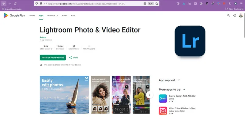Open the blue downloads icon
Viewport: 245px width, 117px height.
point(184,4)
